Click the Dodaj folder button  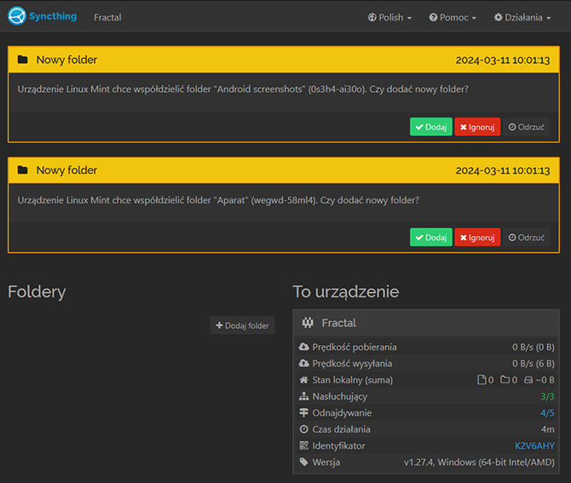pos(243,325)
